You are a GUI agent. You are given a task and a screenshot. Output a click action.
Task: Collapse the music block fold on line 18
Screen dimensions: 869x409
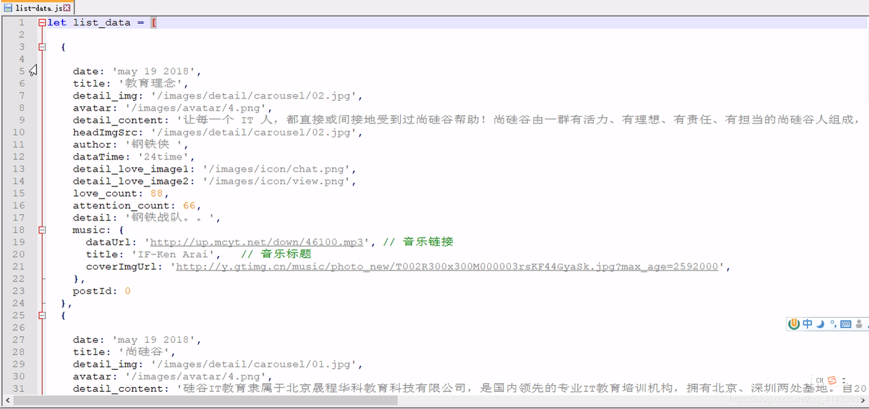[42, 230]
